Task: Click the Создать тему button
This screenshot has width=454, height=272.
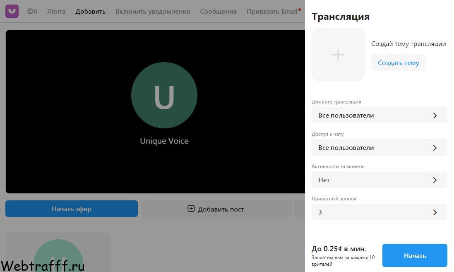Action: [399, 63]
